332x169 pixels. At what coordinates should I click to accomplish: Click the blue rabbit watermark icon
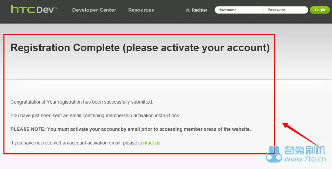(274, 155)
